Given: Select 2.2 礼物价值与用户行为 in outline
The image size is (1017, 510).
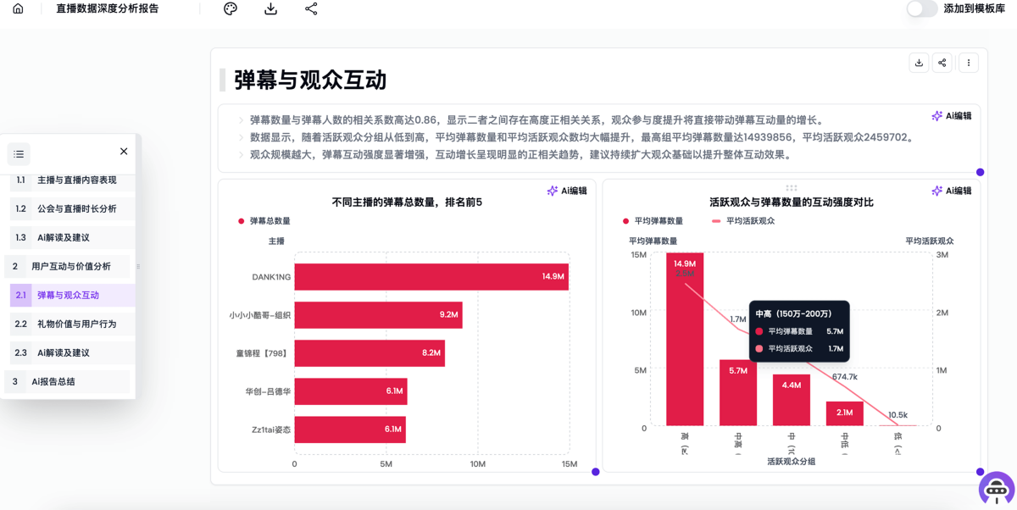Looking at the screenshot, I should point(76,324).
